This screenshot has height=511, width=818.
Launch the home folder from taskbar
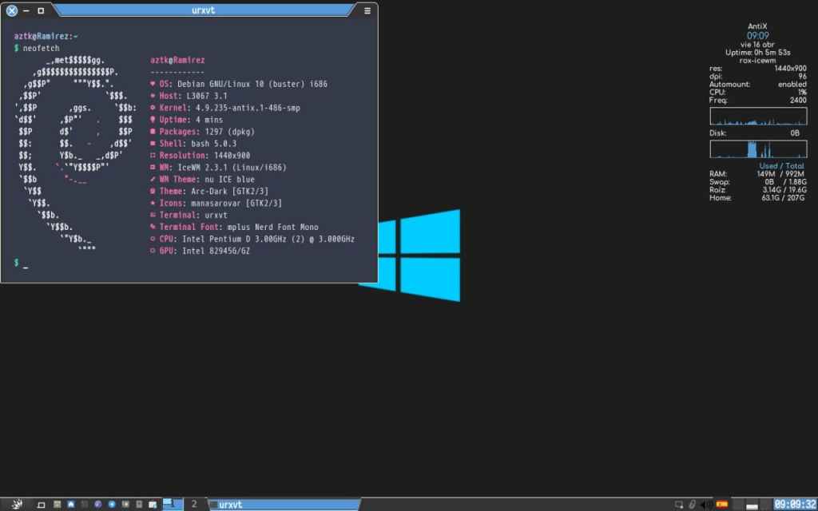[x=70, y=505]
